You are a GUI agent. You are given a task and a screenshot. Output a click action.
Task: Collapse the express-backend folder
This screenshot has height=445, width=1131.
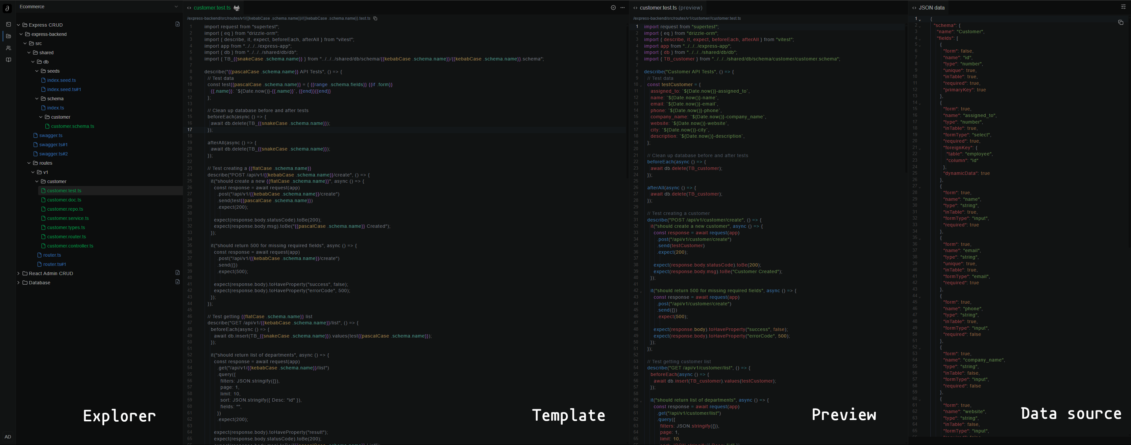[21, 34]
